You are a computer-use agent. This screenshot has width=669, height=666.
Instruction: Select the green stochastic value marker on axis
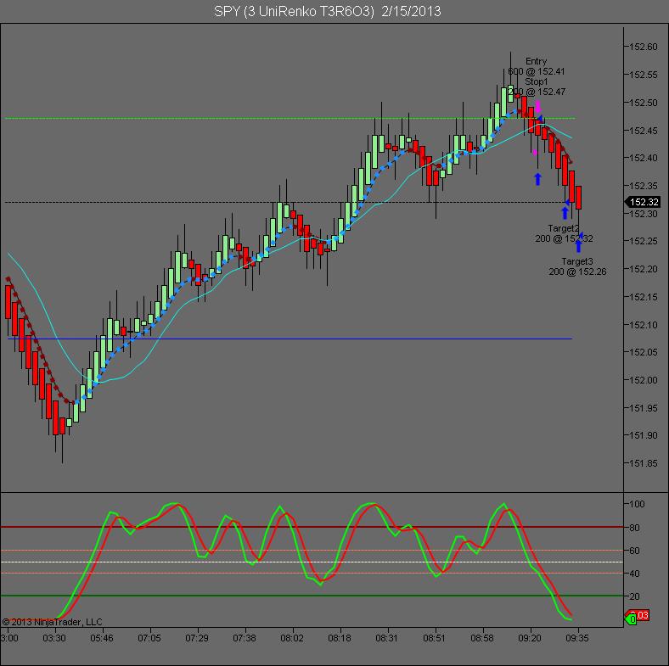631,618
